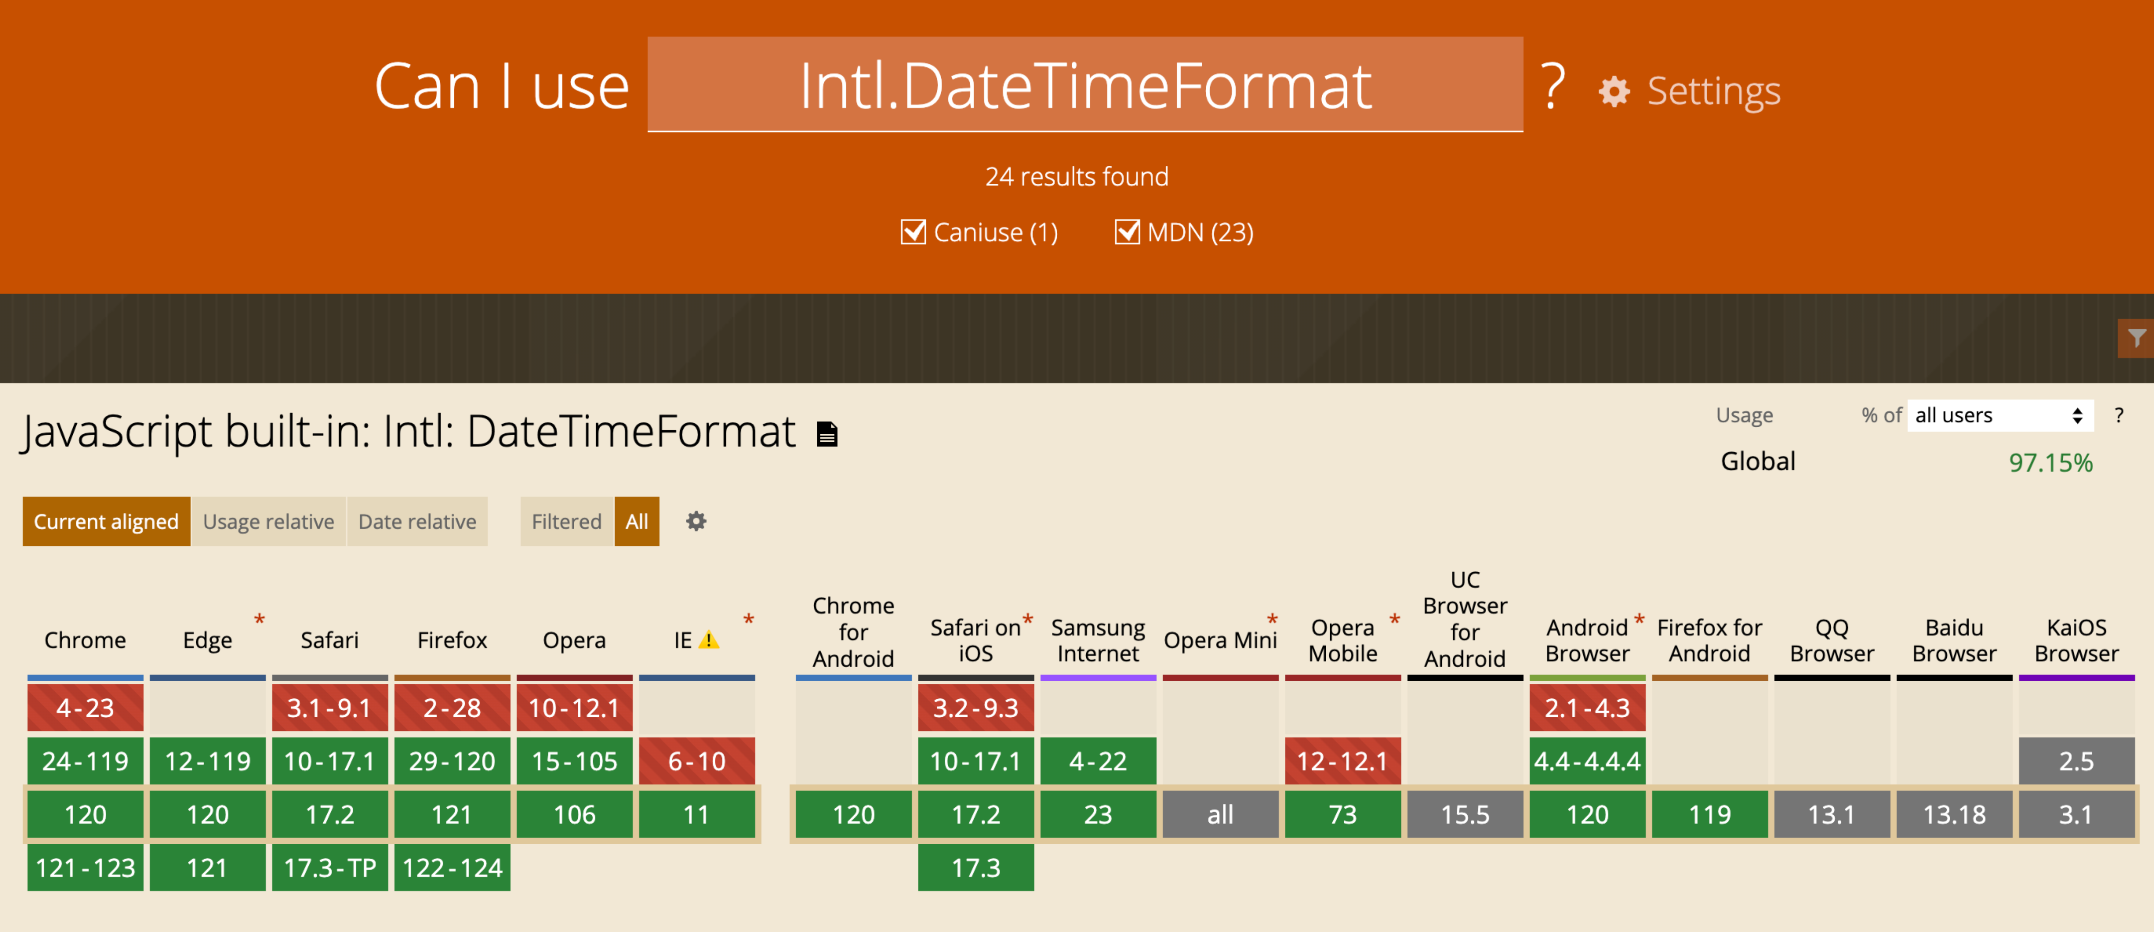Select UC Browser 15.5 cell
This screenshot has height=932, width=2154.
pyautogui.click(x=1465, y=814)
